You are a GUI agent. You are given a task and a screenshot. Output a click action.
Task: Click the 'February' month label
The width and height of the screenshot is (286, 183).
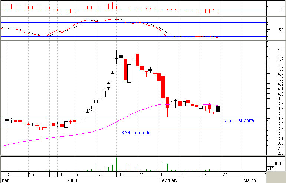click(x=168, y=180)
